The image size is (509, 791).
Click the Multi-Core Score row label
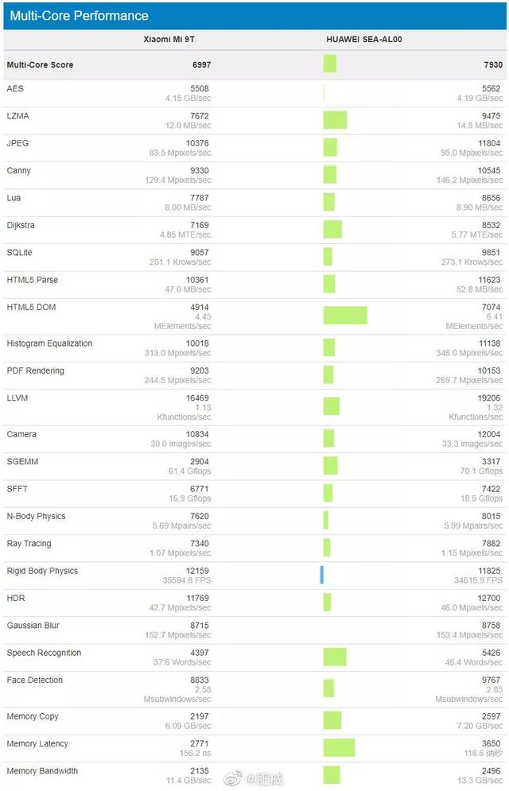40,65
